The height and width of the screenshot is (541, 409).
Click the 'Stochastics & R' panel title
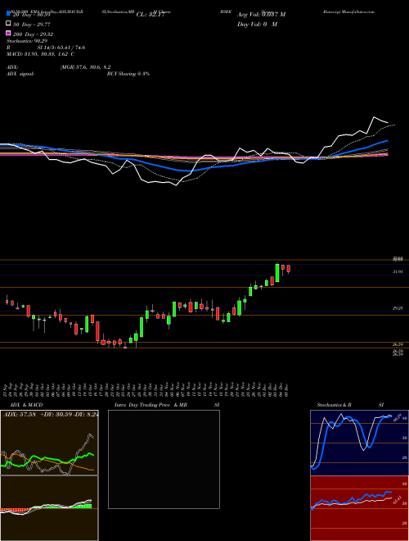pos(335,405)
